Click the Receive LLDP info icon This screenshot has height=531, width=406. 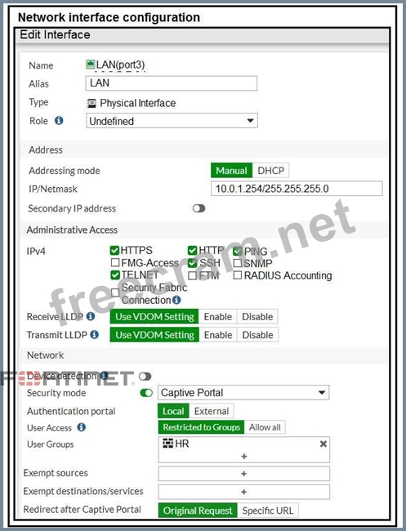(x=91, y=316)
